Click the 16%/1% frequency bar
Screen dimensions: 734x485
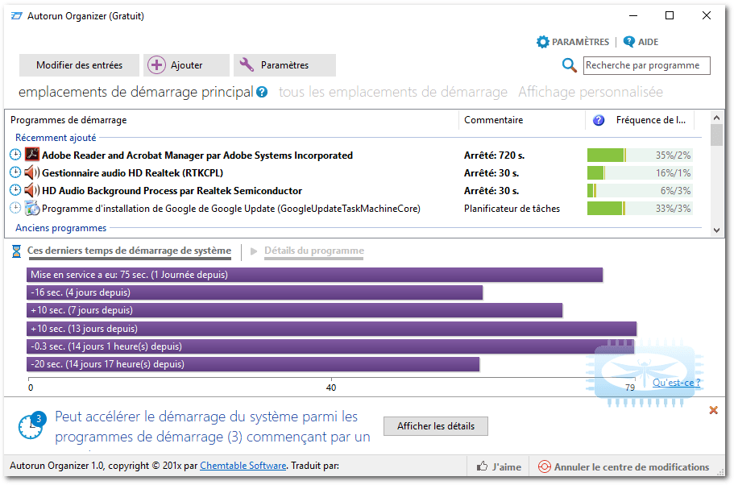(x=640, y=172)
